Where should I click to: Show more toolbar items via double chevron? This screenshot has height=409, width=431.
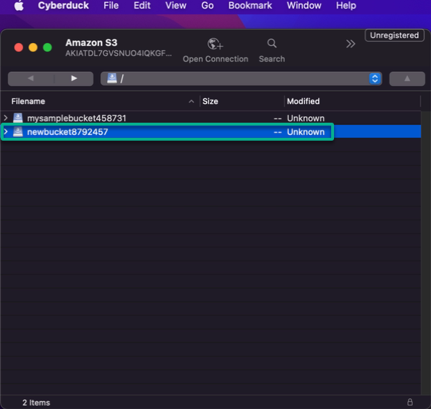pyautogui.click(x=351, y=44)
